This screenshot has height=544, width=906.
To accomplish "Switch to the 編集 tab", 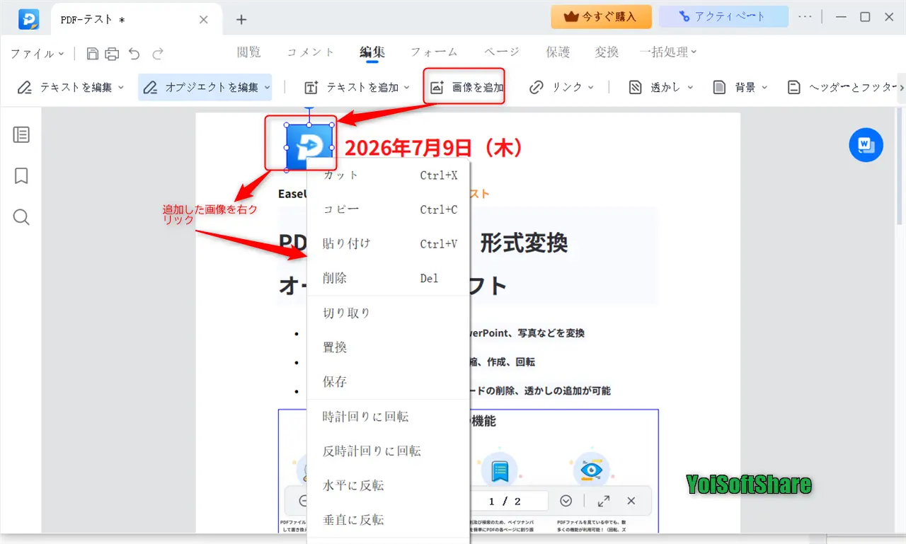I will (x=372, y=52).
